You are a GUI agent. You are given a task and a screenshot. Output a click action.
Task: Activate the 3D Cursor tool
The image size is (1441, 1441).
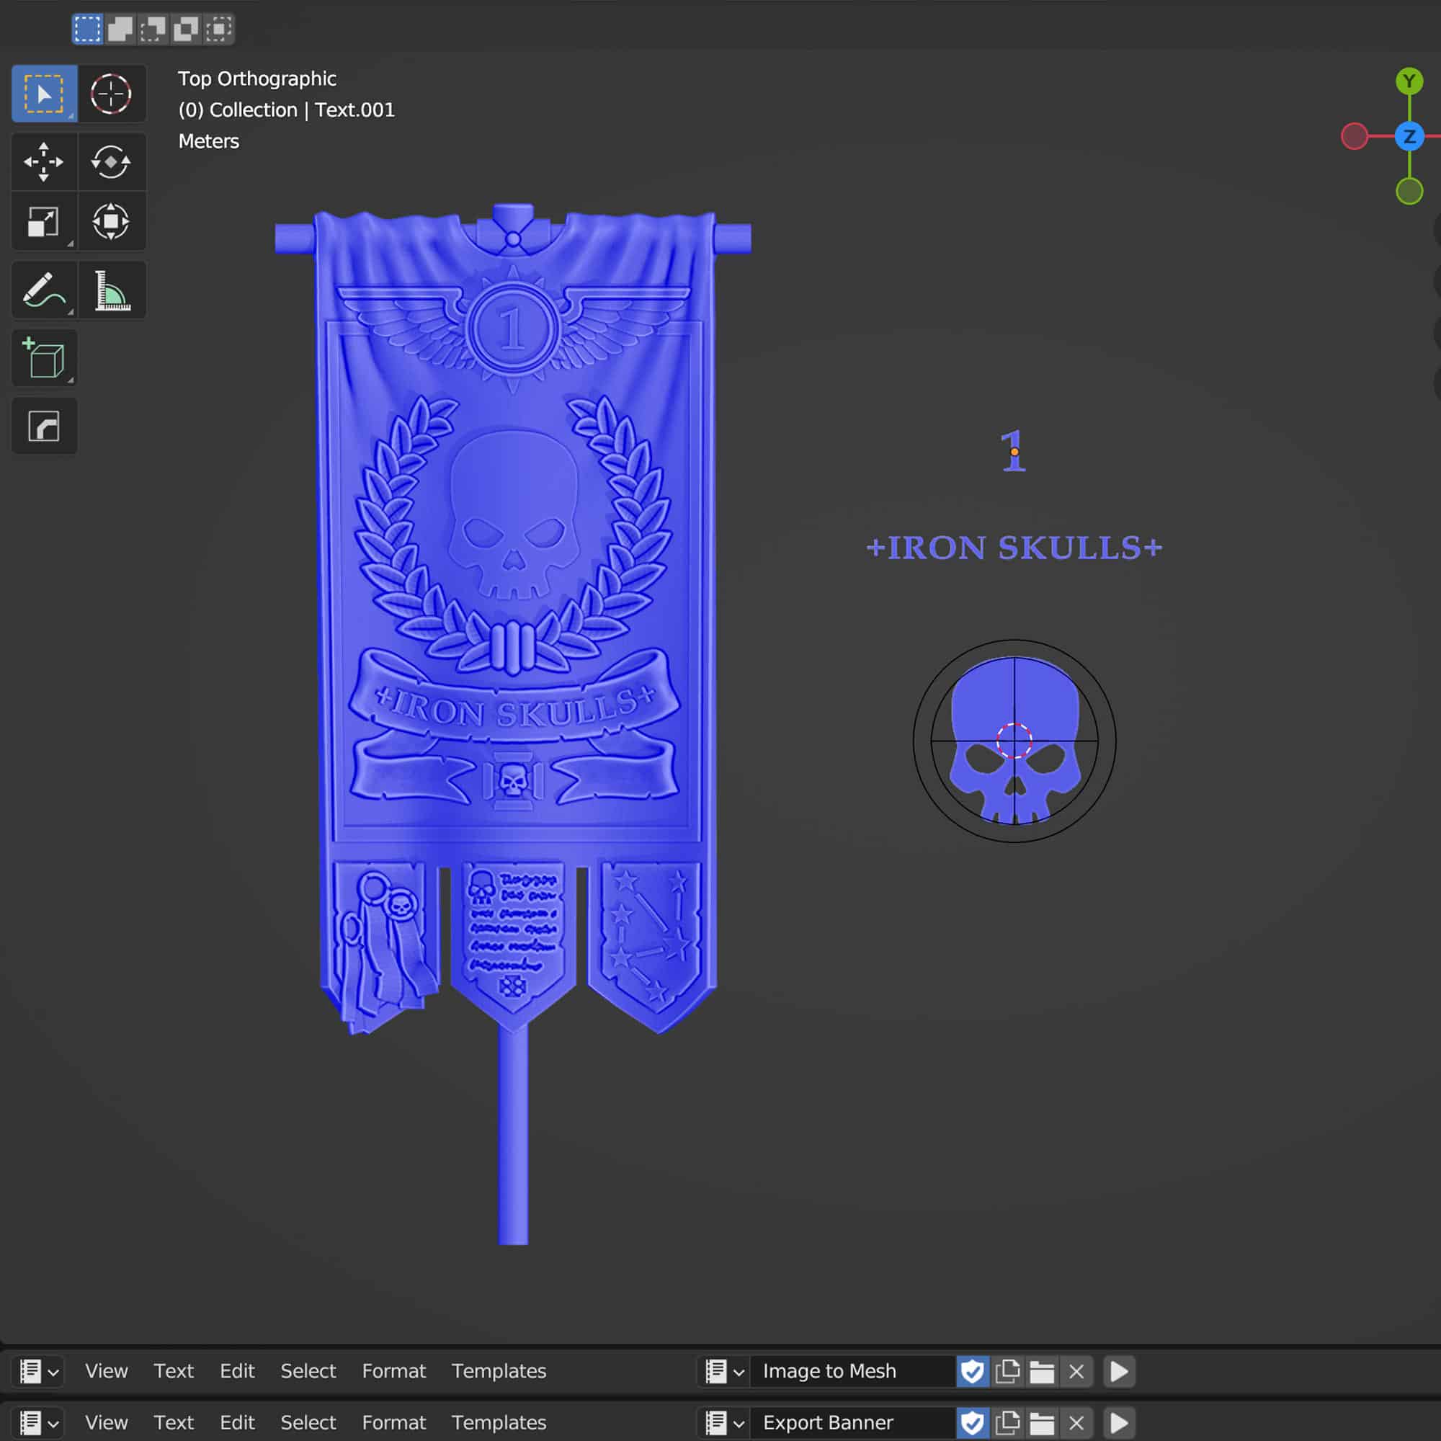(x=111, y=94)
